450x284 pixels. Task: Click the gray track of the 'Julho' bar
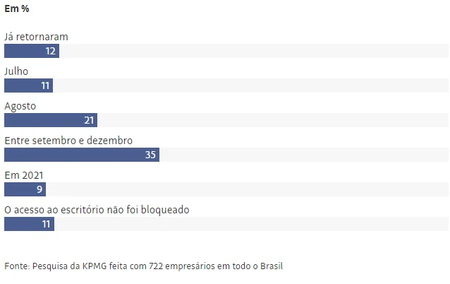point(250,85)
